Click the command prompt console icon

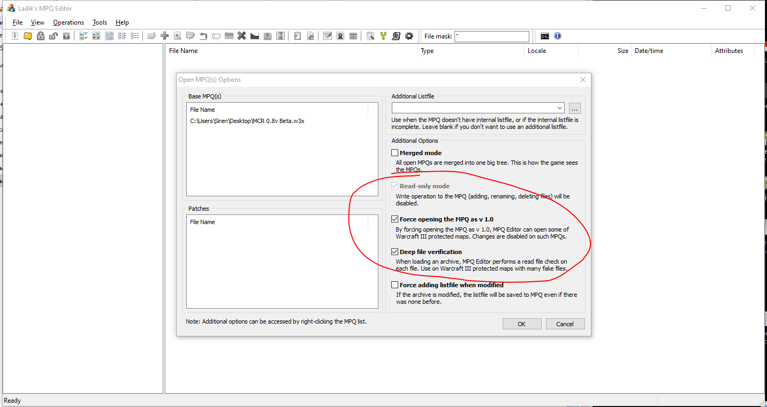[545, 36]
